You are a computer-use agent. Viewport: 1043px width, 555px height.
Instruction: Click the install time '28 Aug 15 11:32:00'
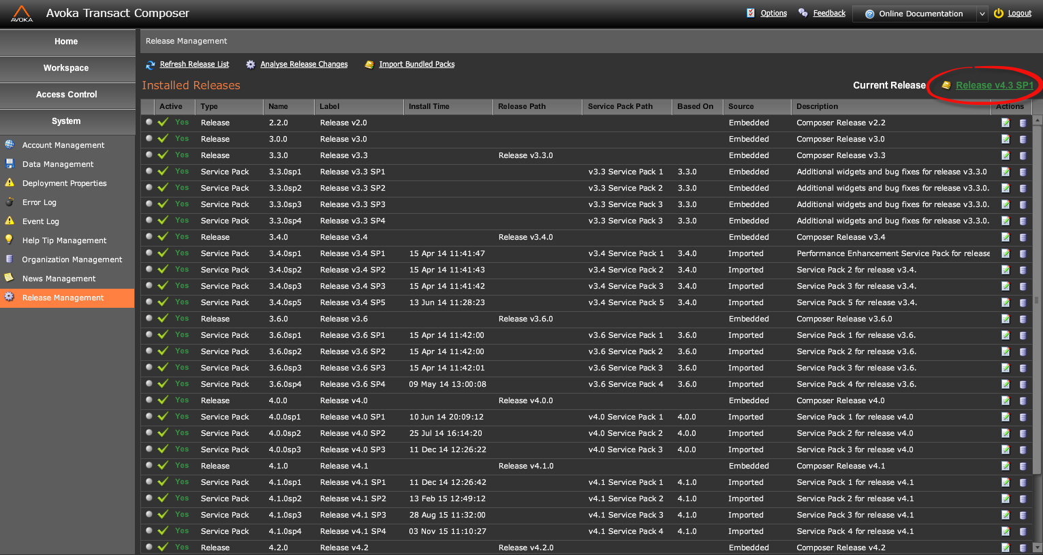tap(447, 515)
